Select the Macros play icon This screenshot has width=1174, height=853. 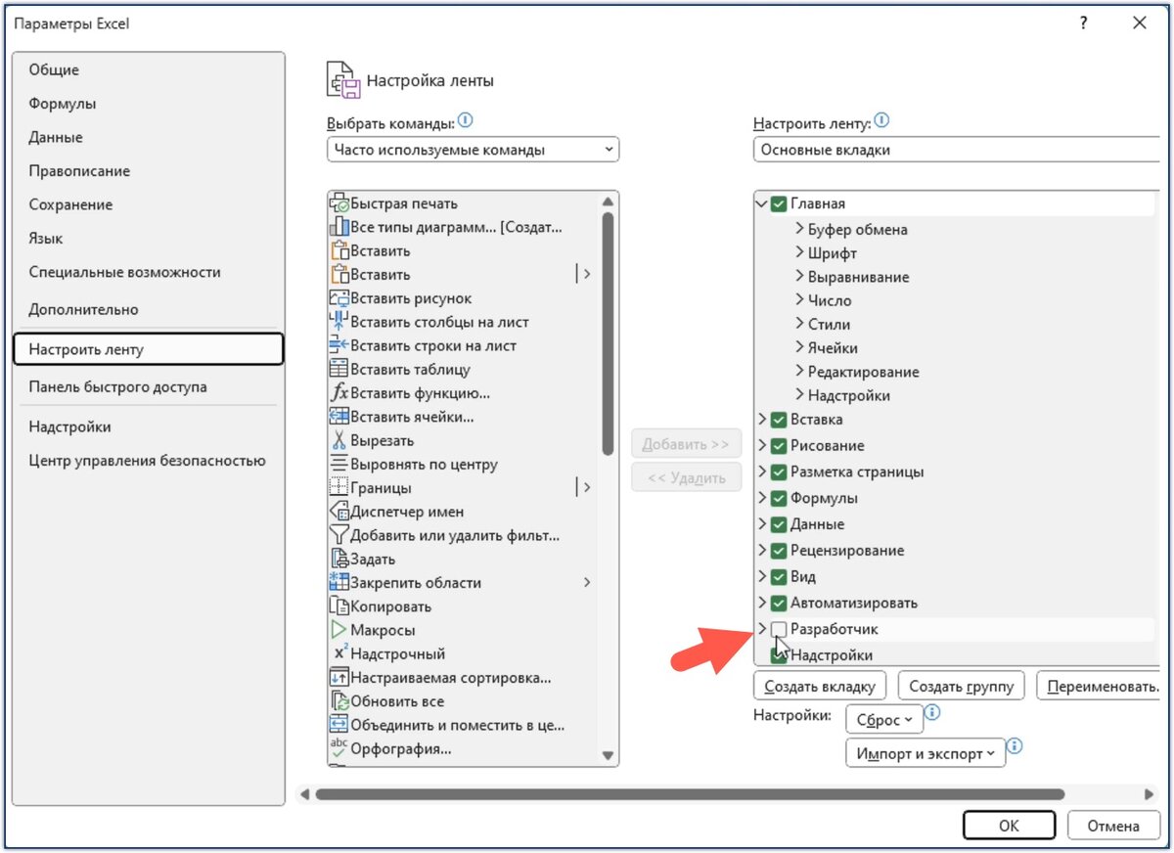tap(339, 630)
